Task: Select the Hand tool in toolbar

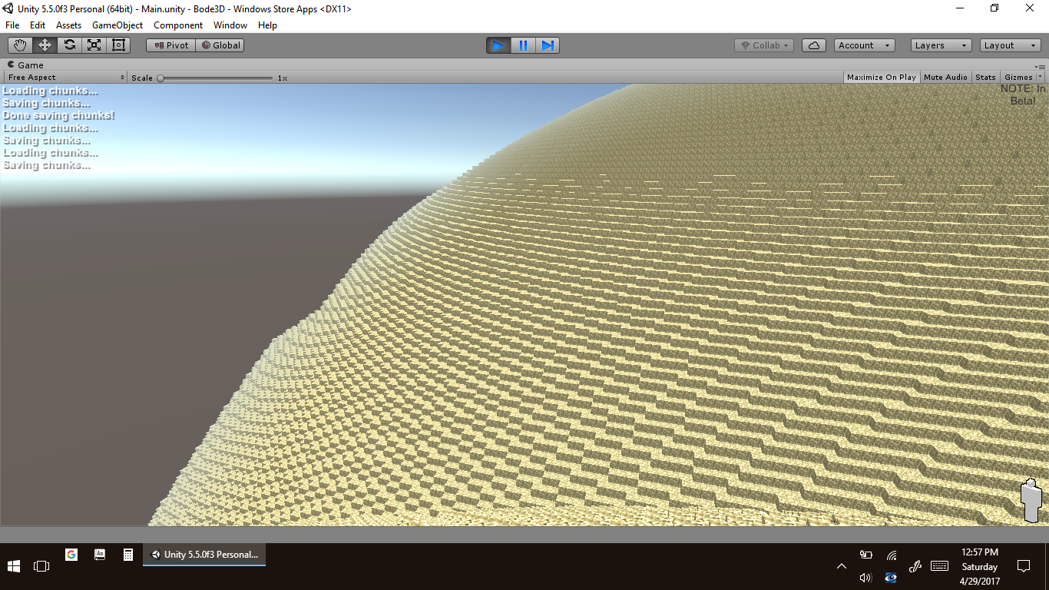Action: click(x=20, y=45)
